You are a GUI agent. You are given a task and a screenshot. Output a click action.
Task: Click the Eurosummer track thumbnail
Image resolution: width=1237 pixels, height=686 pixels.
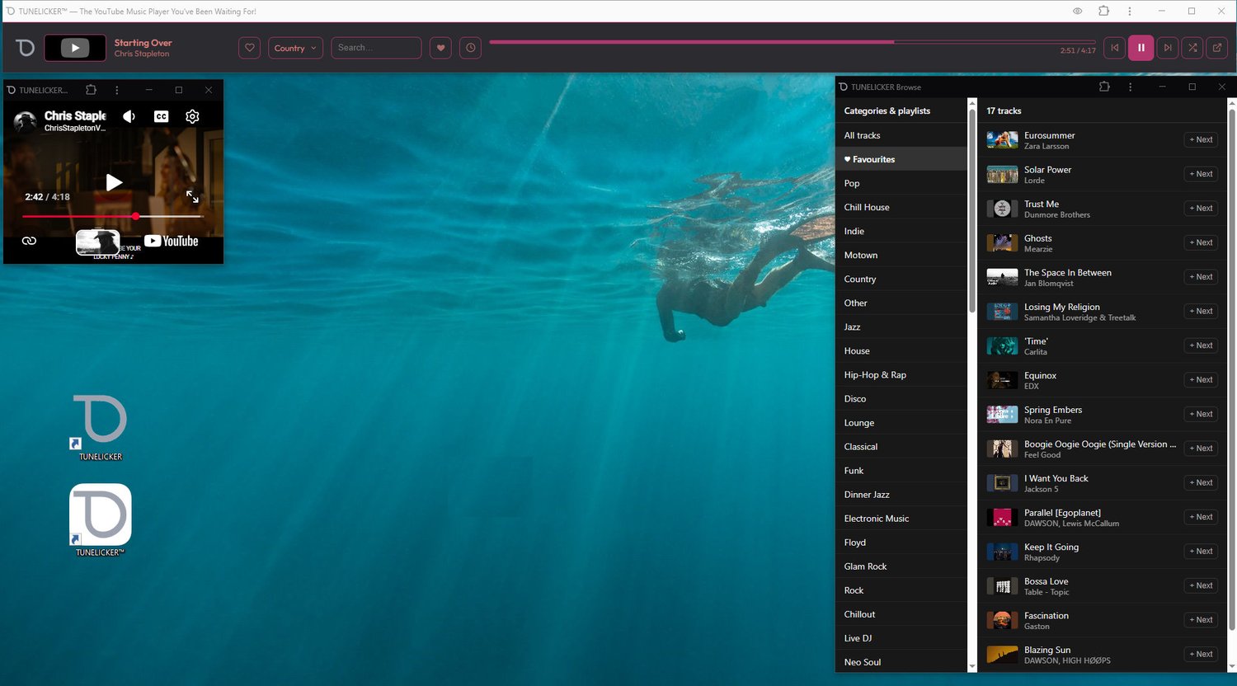pyautogui.click(x=1002, y=140)
